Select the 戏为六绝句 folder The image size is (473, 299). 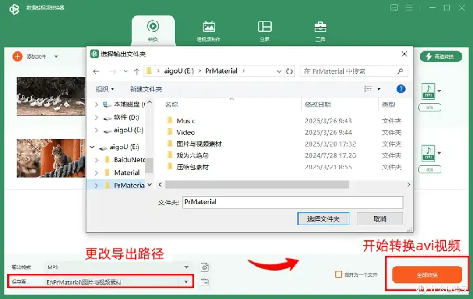[192, 155]
